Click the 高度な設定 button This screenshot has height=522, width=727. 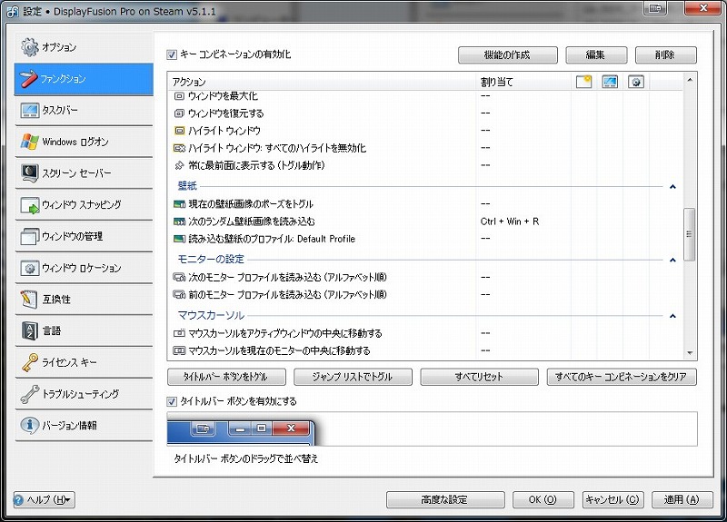point(445,500)
